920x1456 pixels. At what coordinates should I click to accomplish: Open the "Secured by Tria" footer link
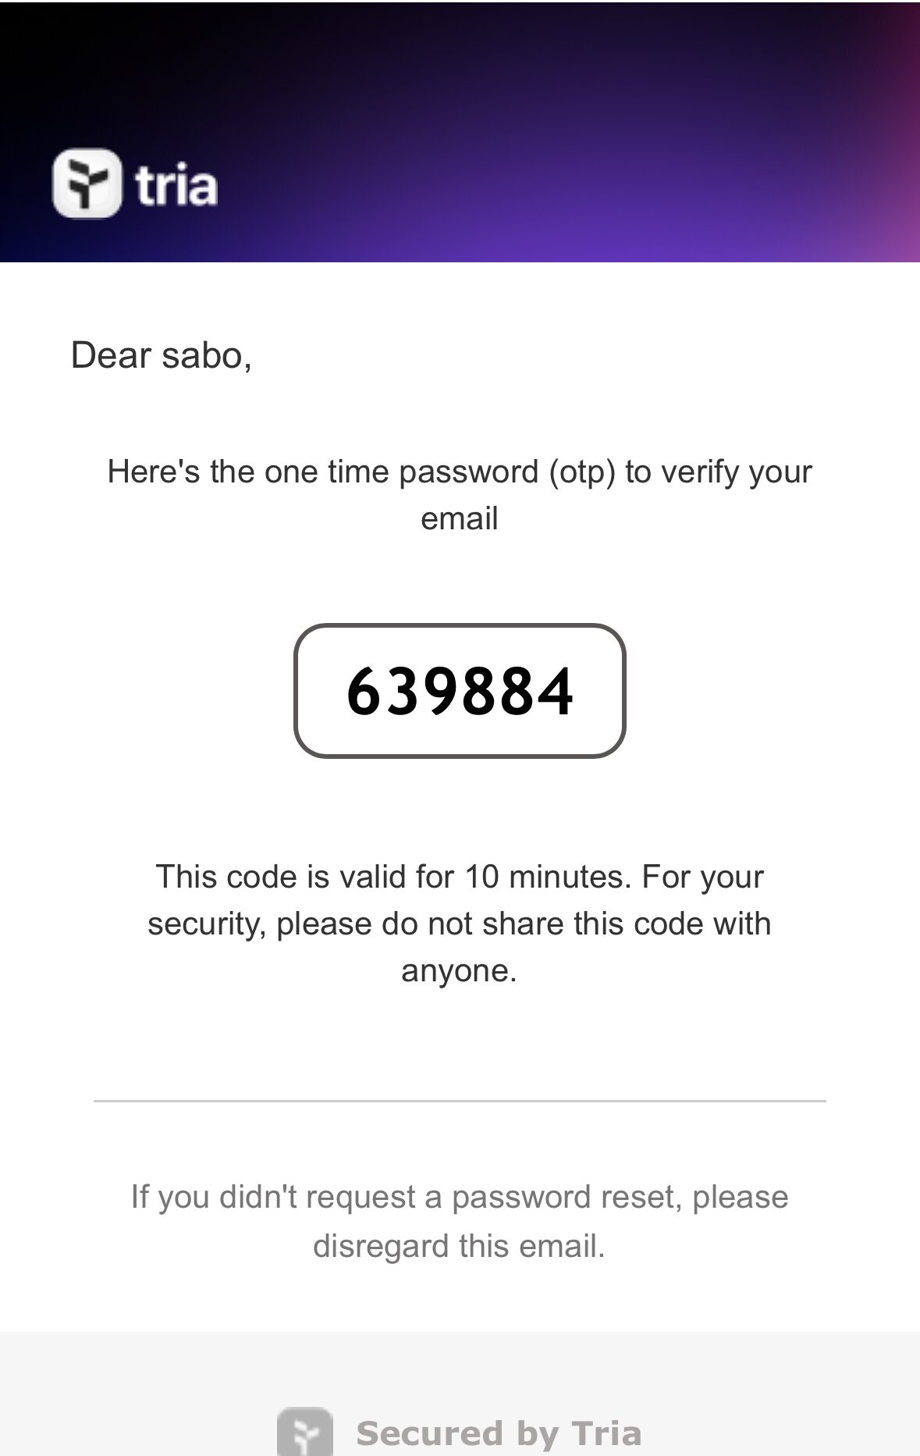499,1433
